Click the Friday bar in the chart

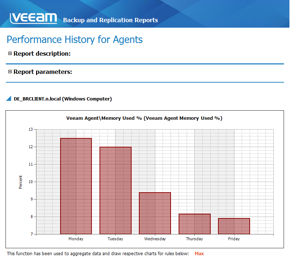point(234,226)
